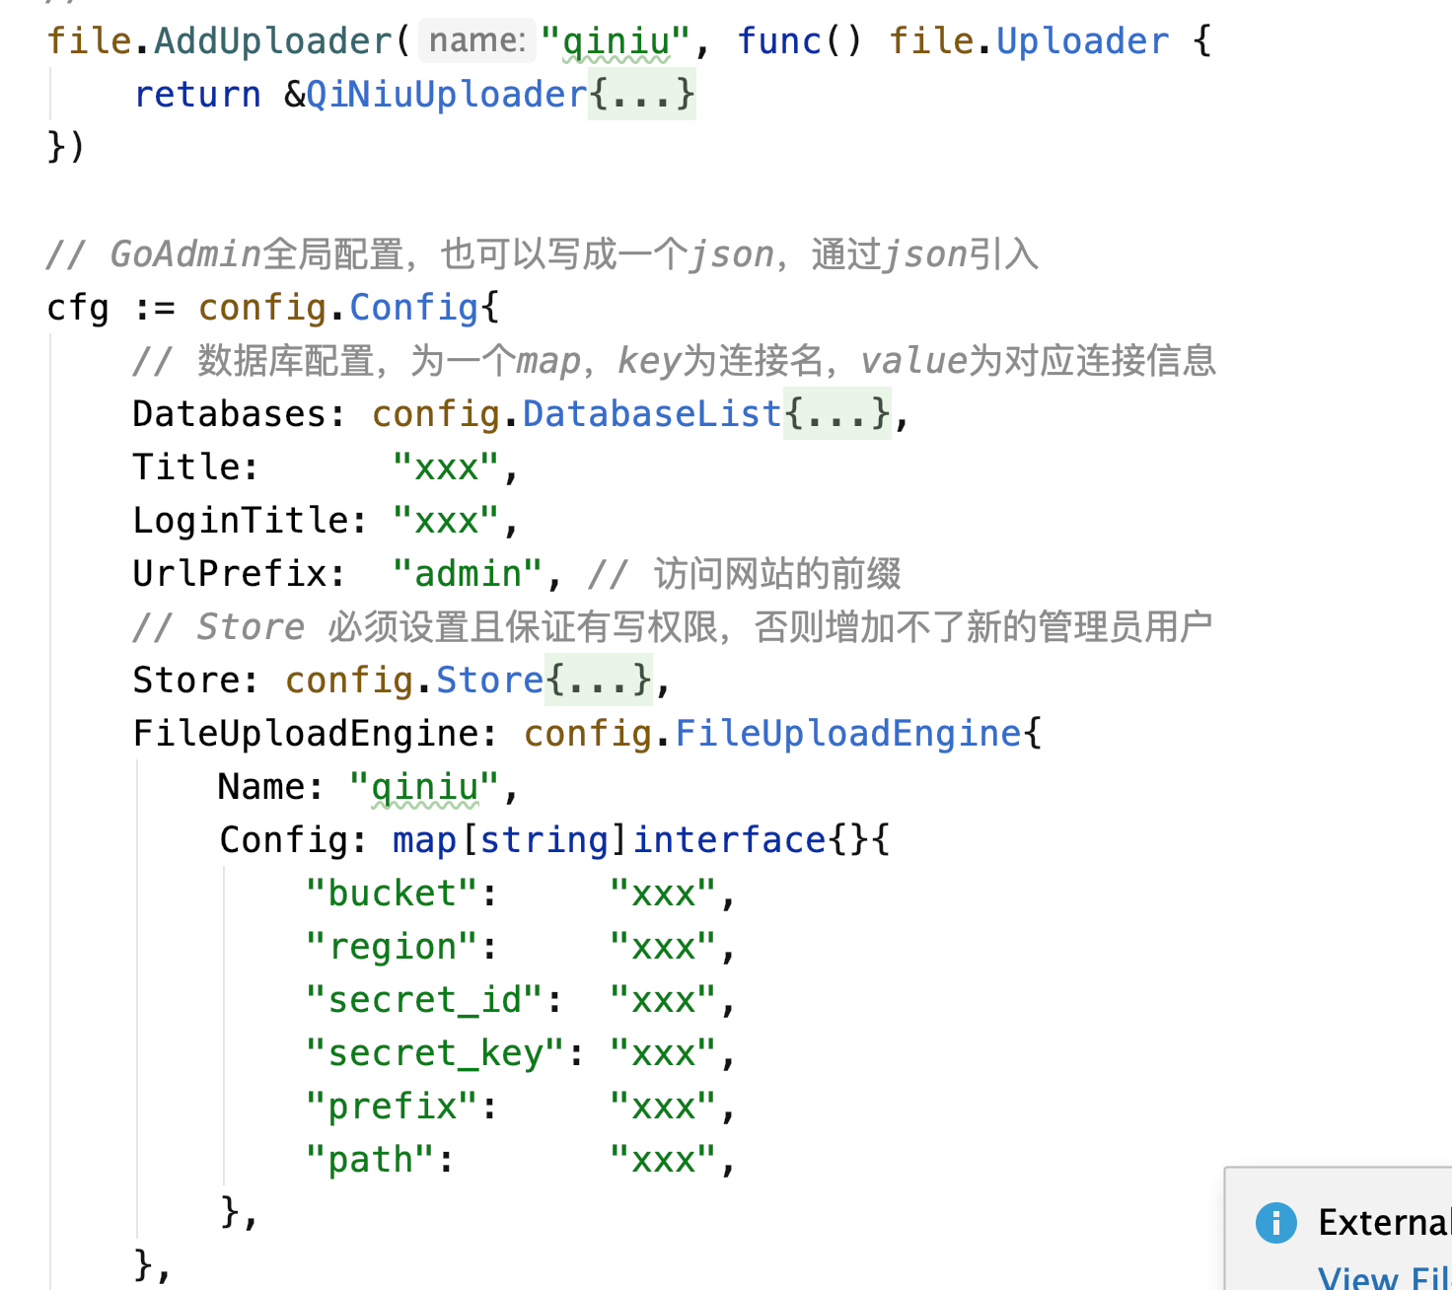Open the View Files link in the notification
The height and width of the screenshot is (1290, 1452).
pos(1381,1277)
